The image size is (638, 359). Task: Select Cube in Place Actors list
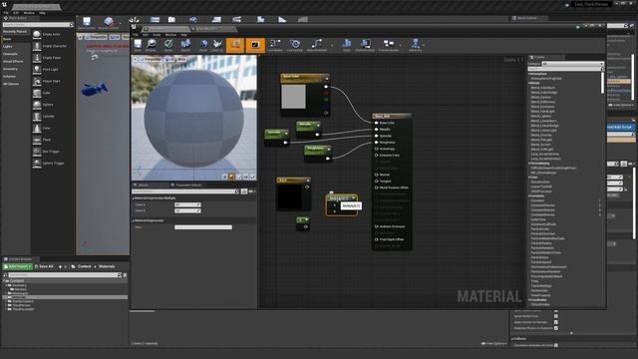pyautogui.click(x=47, y=93)
